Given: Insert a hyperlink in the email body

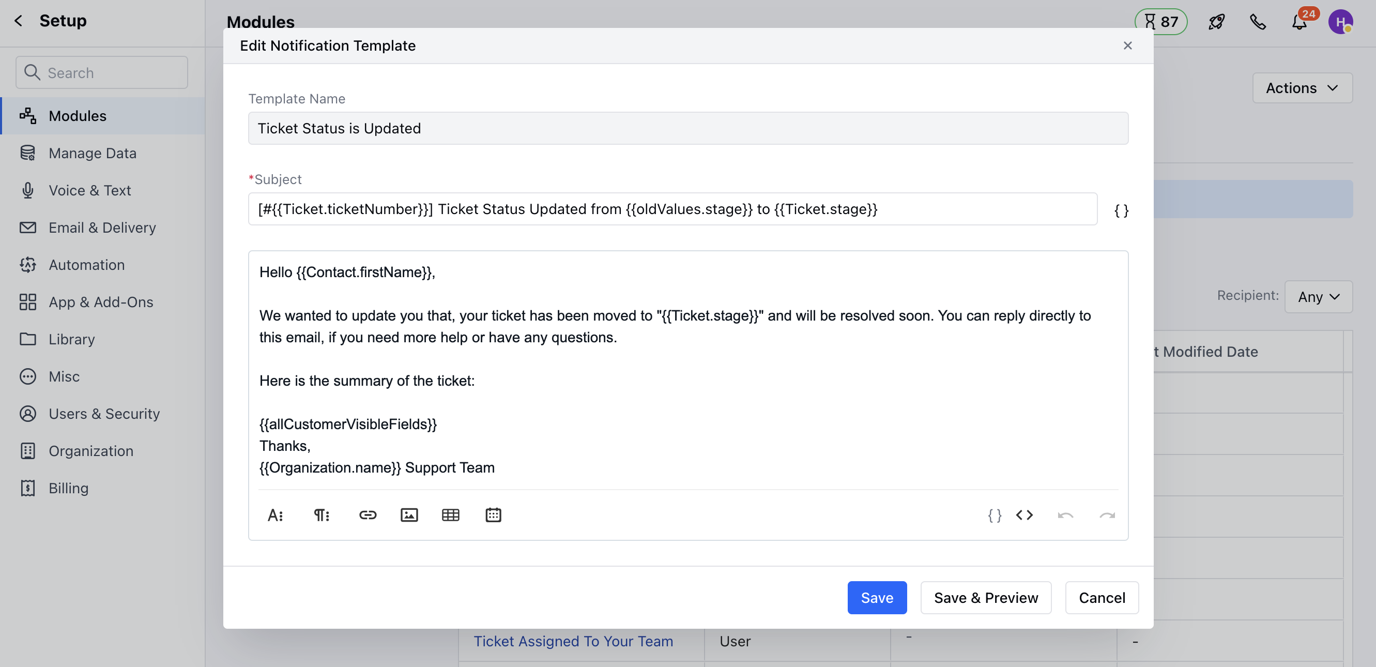Looking at the screenshot, I should pos(368,514).
